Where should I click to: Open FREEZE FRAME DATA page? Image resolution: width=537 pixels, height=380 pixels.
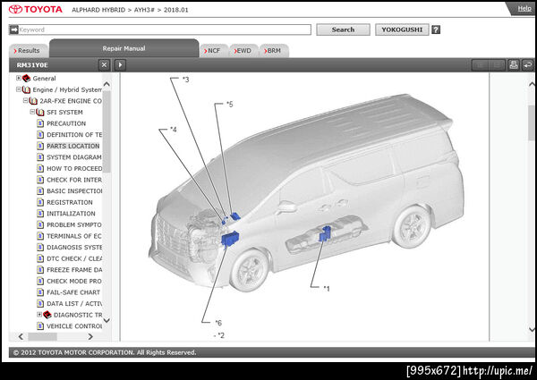point(74,270)
